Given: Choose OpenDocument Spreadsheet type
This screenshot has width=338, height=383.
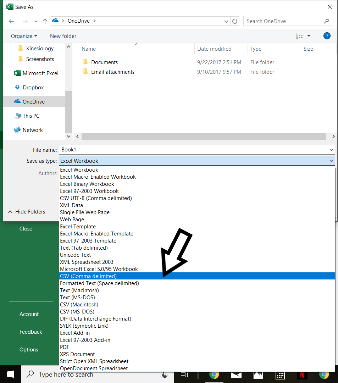Looking at the screenshot, I should coord(197,368).
